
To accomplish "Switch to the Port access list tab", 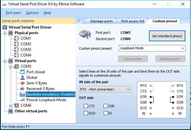I will 133,21.
